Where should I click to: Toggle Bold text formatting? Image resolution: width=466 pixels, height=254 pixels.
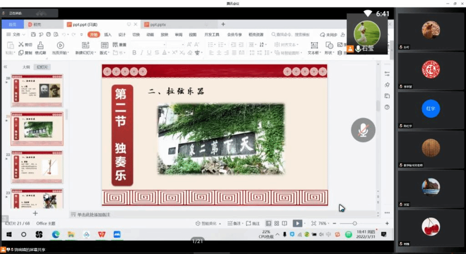tap(134, 53)
